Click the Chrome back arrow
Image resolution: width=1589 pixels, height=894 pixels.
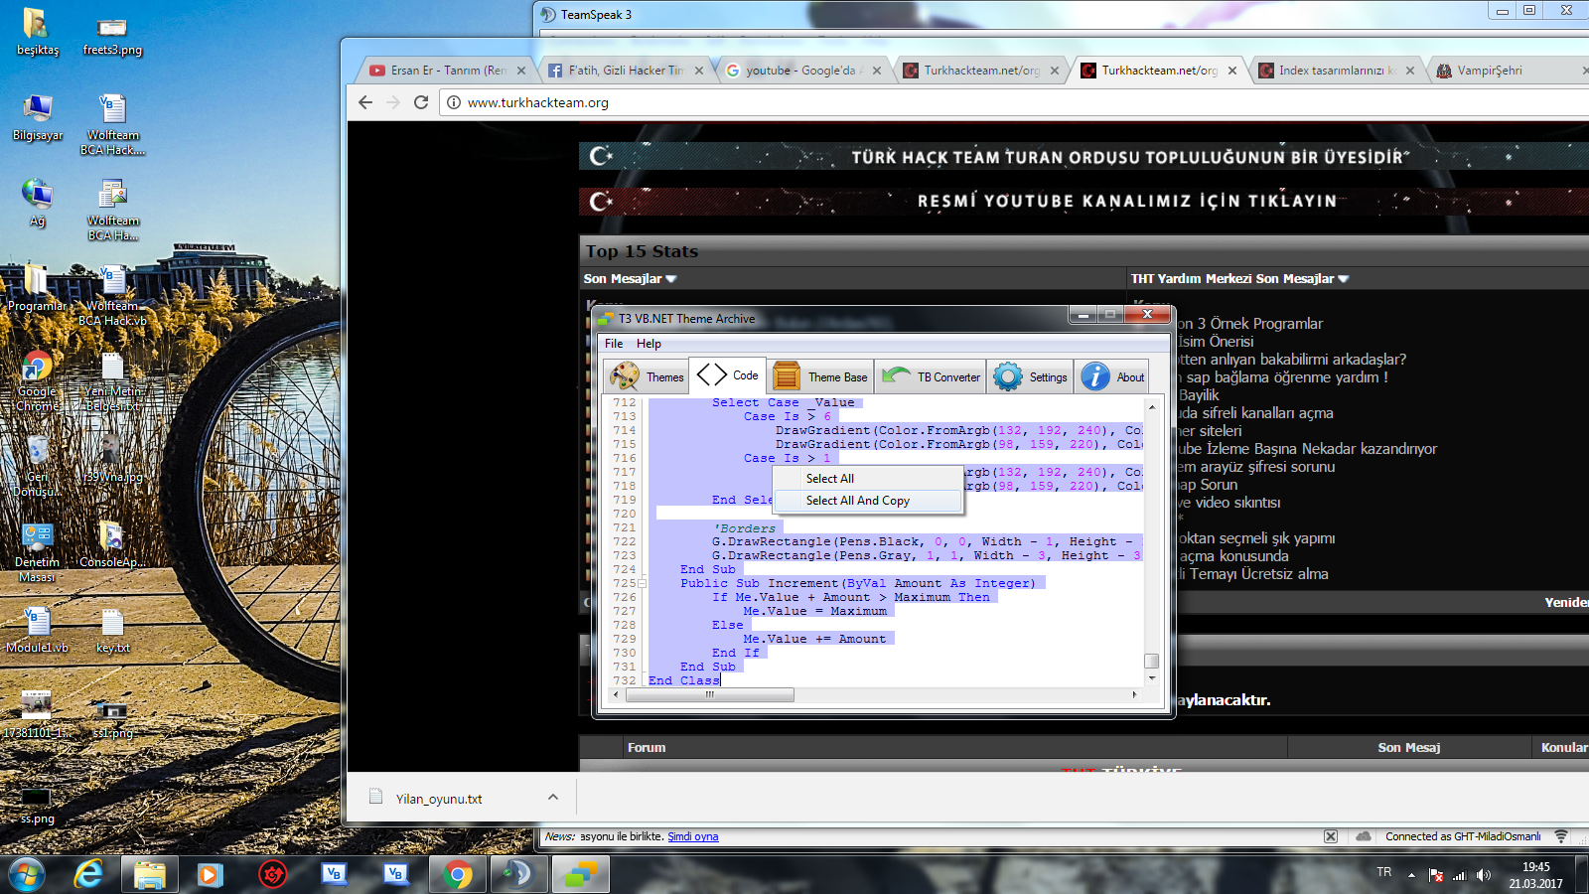point(365,102)
